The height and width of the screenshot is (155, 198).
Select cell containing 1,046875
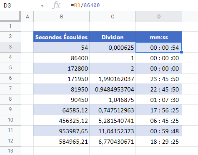[113, 99]
